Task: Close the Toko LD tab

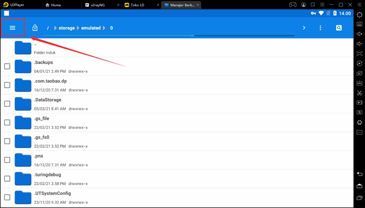Action: [x=158, y=5]
